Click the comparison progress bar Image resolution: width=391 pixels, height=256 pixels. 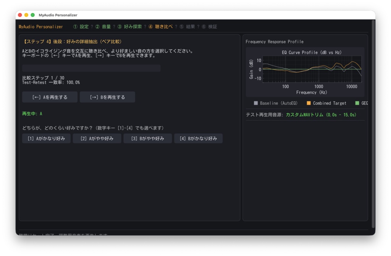(x=91, y=68)
